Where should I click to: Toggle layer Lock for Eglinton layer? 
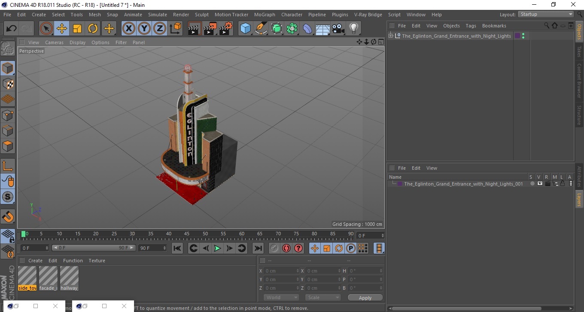tap(563, 183)
